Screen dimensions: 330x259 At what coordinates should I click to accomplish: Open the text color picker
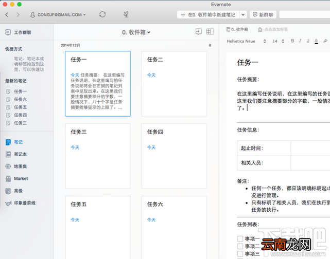click(316, 41)
